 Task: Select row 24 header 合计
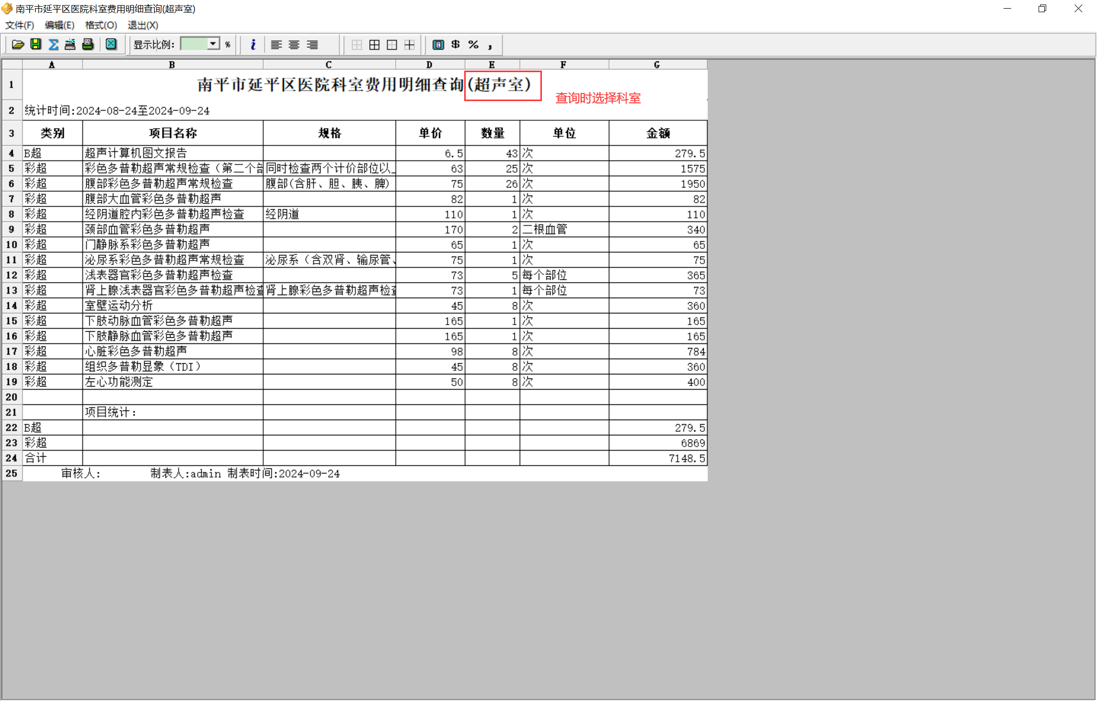12,458
